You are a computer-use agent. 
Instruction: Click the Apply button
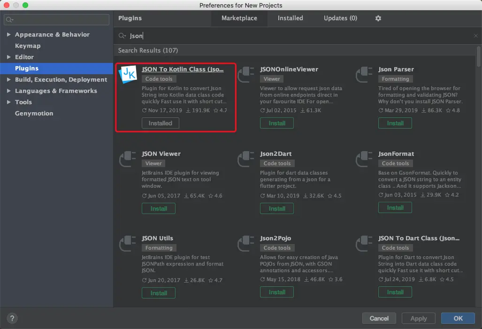point(418,318)
